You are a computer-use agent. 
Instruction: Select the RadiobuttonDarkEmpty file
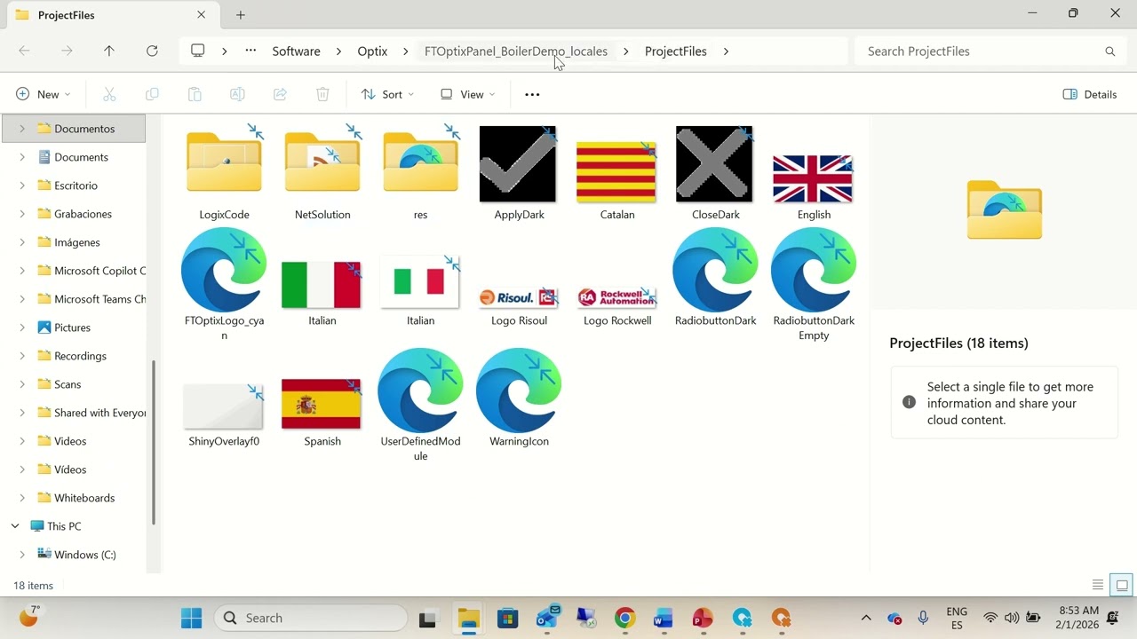pos(814,284)
